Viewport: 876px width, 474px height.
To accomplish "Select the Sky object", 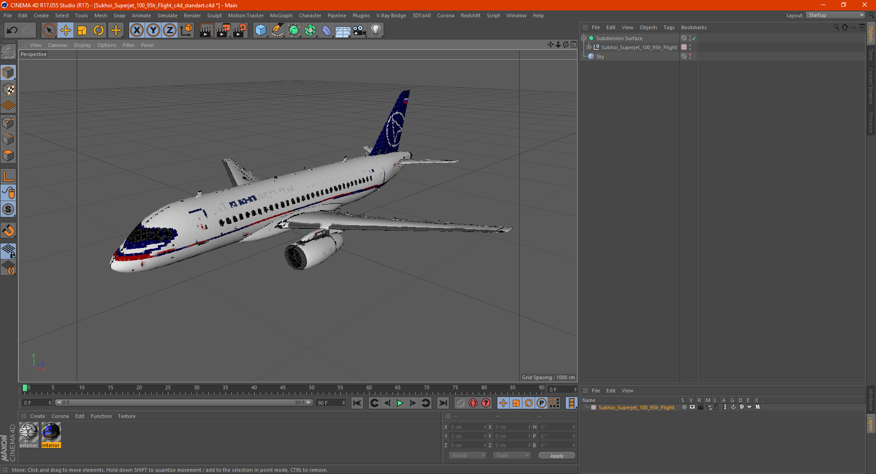I will 600,57.
